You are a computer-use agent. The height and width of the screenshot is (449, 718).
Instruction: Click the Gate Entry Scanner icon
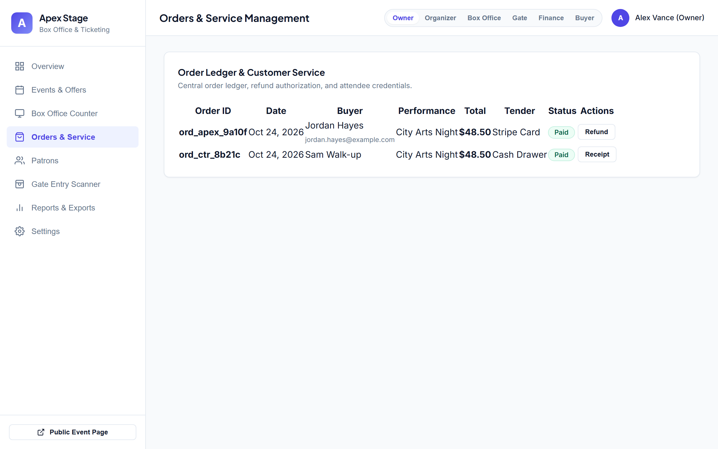(20, 184)
